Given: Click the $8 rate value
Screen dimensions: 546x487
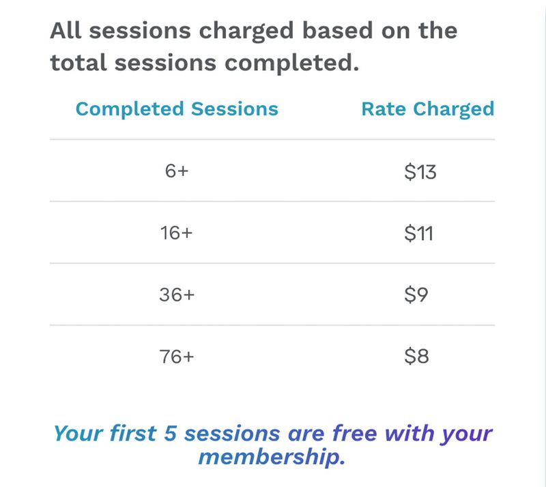Looking at the screenshot, I should [416, 356].
